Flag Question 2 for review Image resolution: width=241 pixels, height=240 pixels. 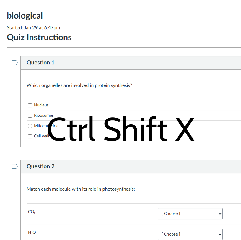pyautogui.click(x=14, y=166)
